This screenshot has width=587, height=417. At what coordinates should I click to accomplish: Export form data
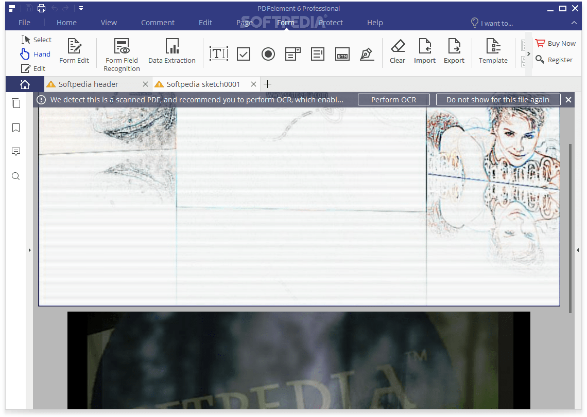[x=454, y=51]
